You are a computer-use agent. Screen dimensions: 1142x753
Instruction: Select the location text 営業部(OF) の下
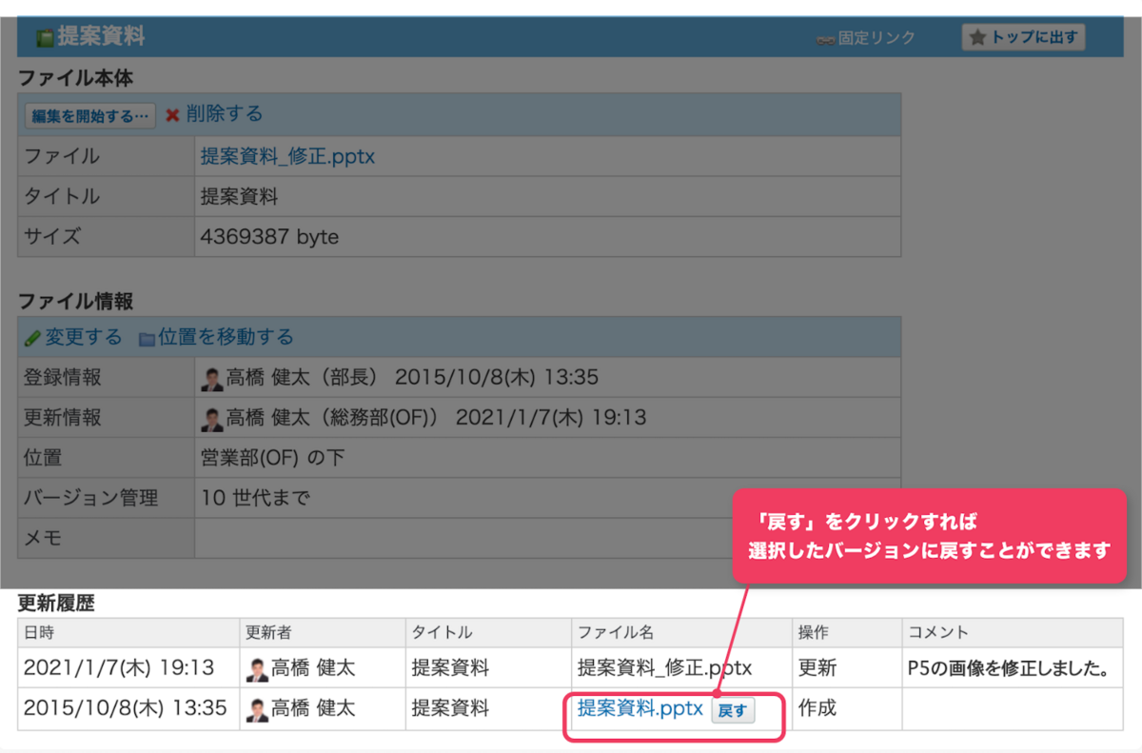pyautogui.click(x=273, y=458)
